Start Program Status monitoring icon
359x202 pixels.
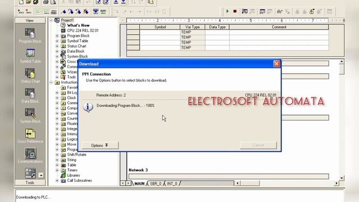point(245,11)
